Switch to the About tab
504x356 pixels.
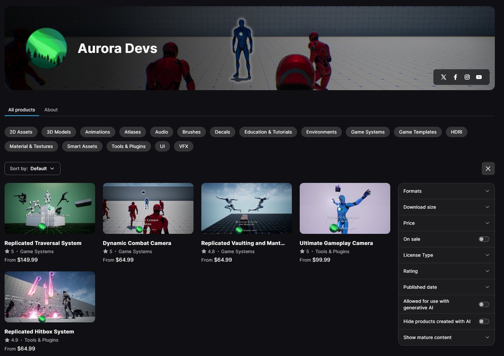(x=51, y=110)
